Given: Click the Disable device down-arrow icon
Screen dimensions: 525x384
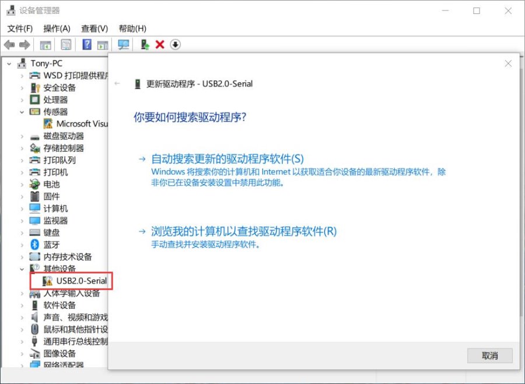Looking at the screenshot, I should 175,44.
